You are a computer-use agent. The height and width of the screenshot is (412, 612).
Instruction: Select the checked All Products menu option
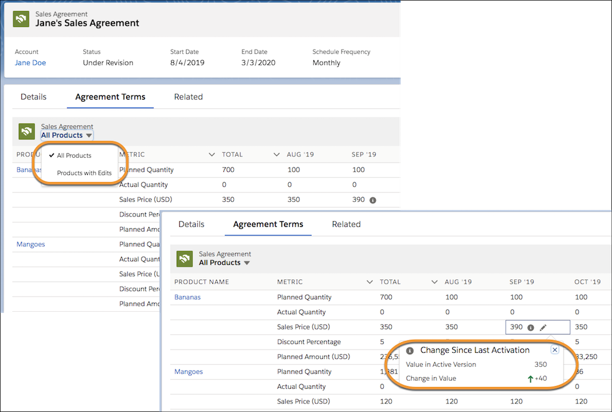click(74, 156)
